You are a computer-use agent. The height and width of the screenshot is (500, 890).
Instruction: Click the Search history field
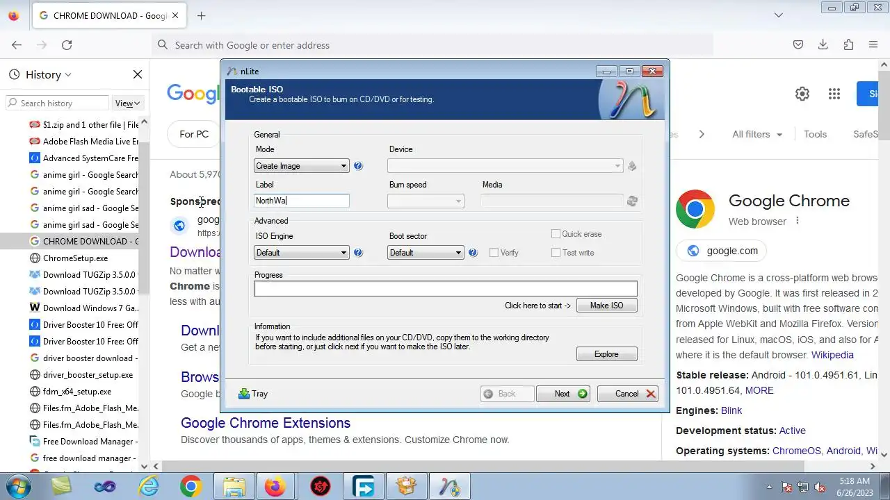(57, 103)
